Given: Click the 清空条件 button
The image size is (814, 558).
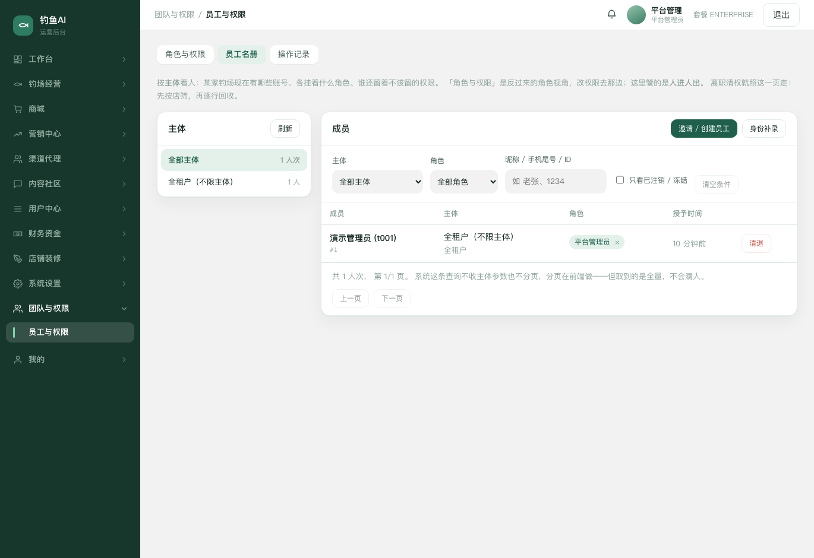Looking at the screenshot, I should [717, 184].
